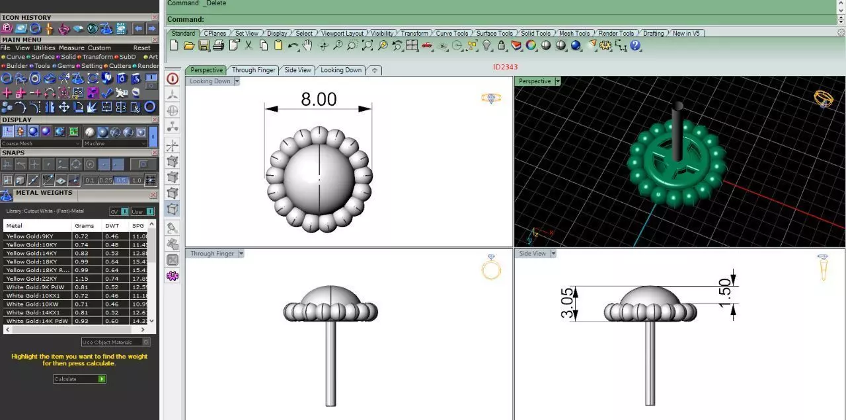The height and width of the screenshot is (420, 846).
Task: Click the Calculate button
Action: click(79, 379)
